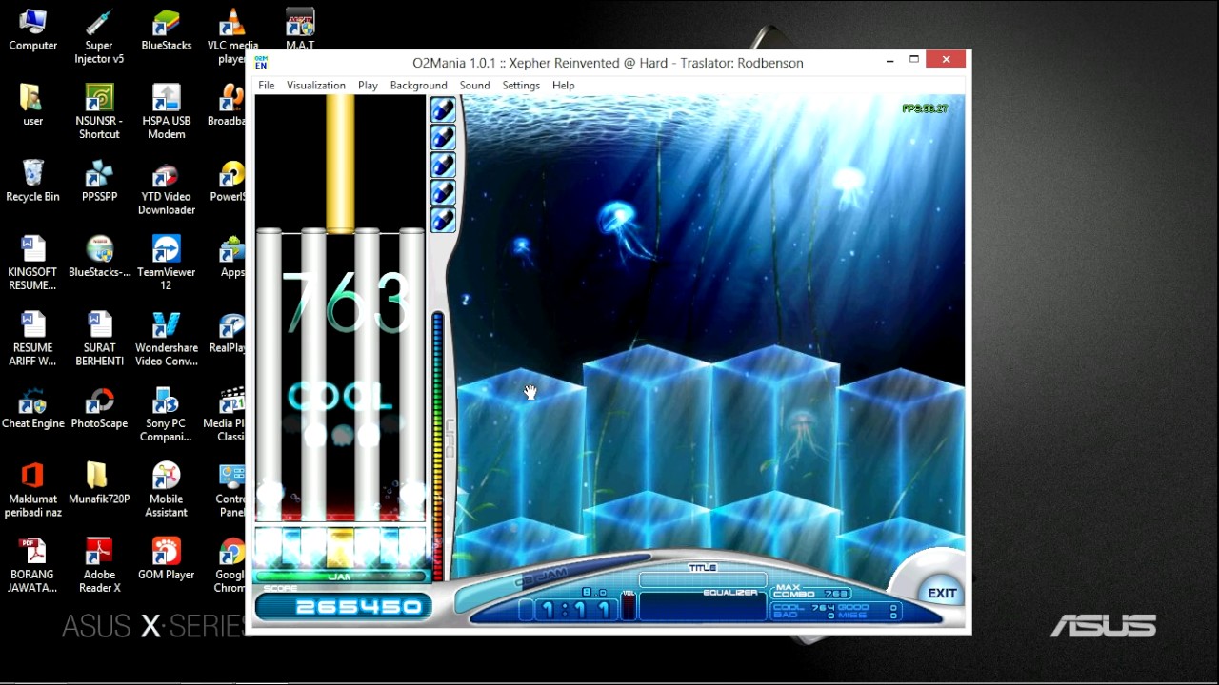This screenshot has width=1219, height=685.
Task: Maximize the O2Mania window
Action: pos(914,60)
